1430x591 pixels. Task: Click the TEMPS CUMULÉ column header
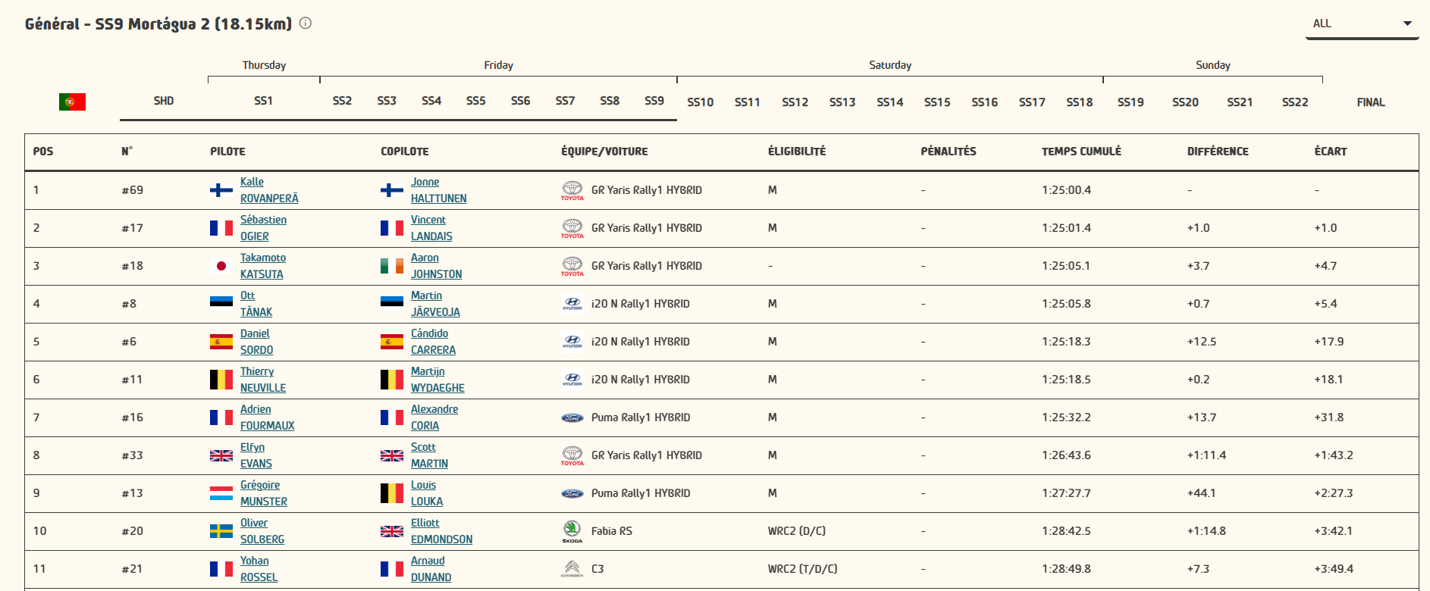point(1080,152)
